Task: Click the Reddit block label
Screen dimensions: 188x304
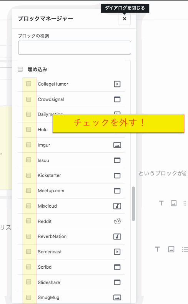Action: coord(45,221)
